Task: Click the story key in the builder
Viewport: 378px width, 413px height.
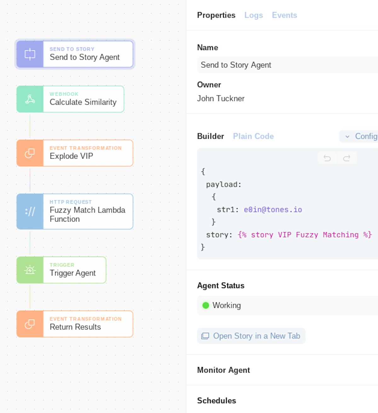Action: coord(219,235)
